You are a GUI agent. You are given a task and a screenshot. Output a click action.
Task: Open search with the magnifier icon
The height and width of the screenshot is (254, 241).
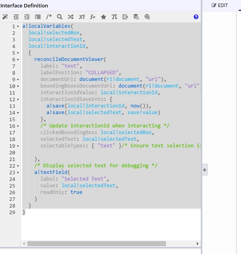coord(60,17)
